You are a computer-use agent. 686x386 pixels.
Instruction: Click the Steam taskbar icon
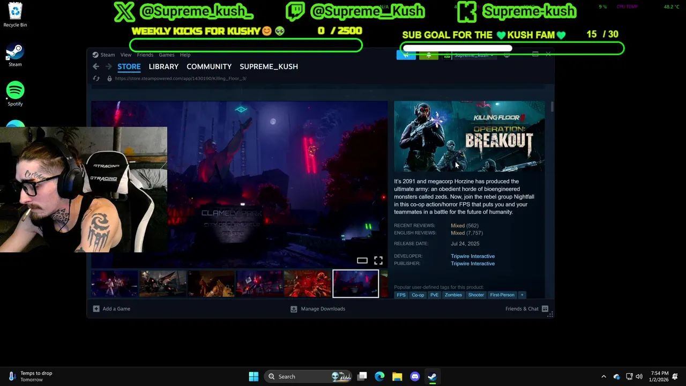432,376
